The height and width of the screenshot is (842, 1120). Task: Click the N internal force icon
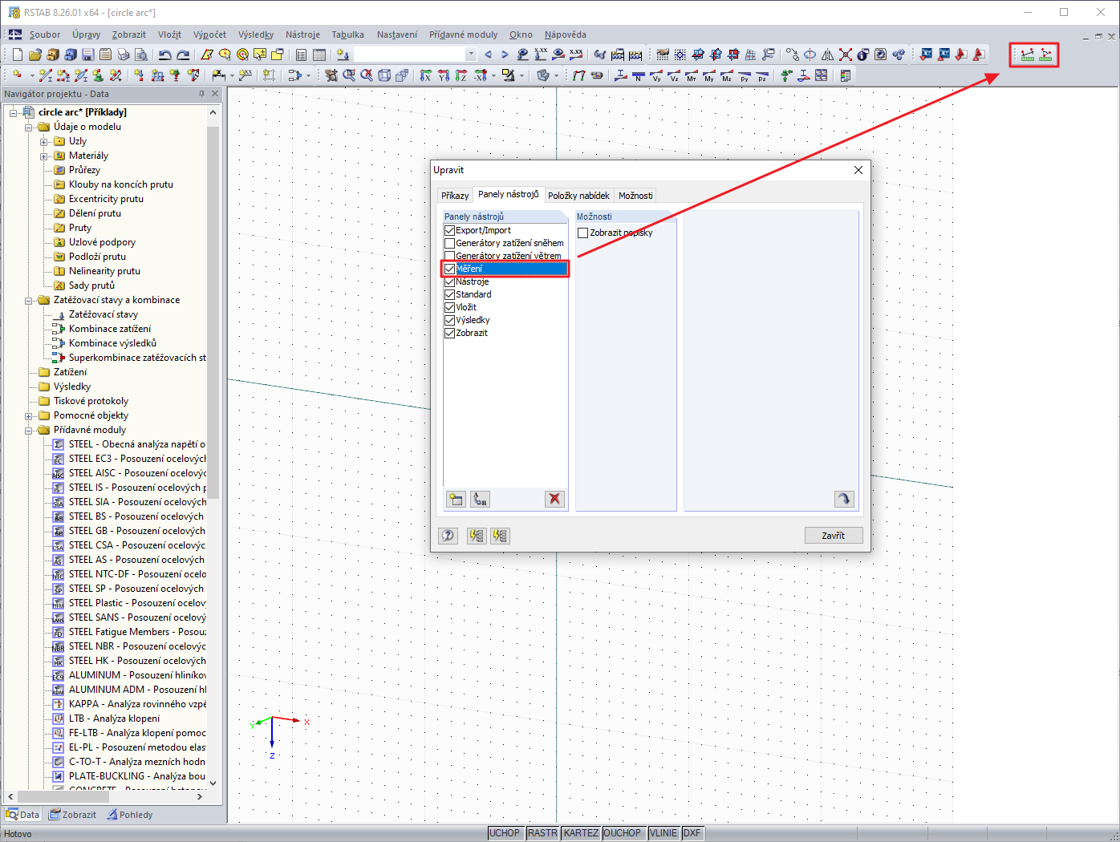click(639, 76)
